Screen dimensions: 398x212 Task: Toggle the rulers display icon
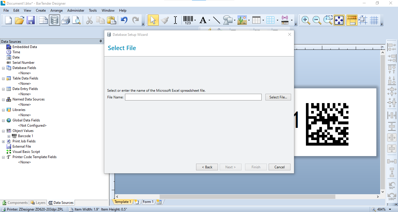click(x=352, y=20)
